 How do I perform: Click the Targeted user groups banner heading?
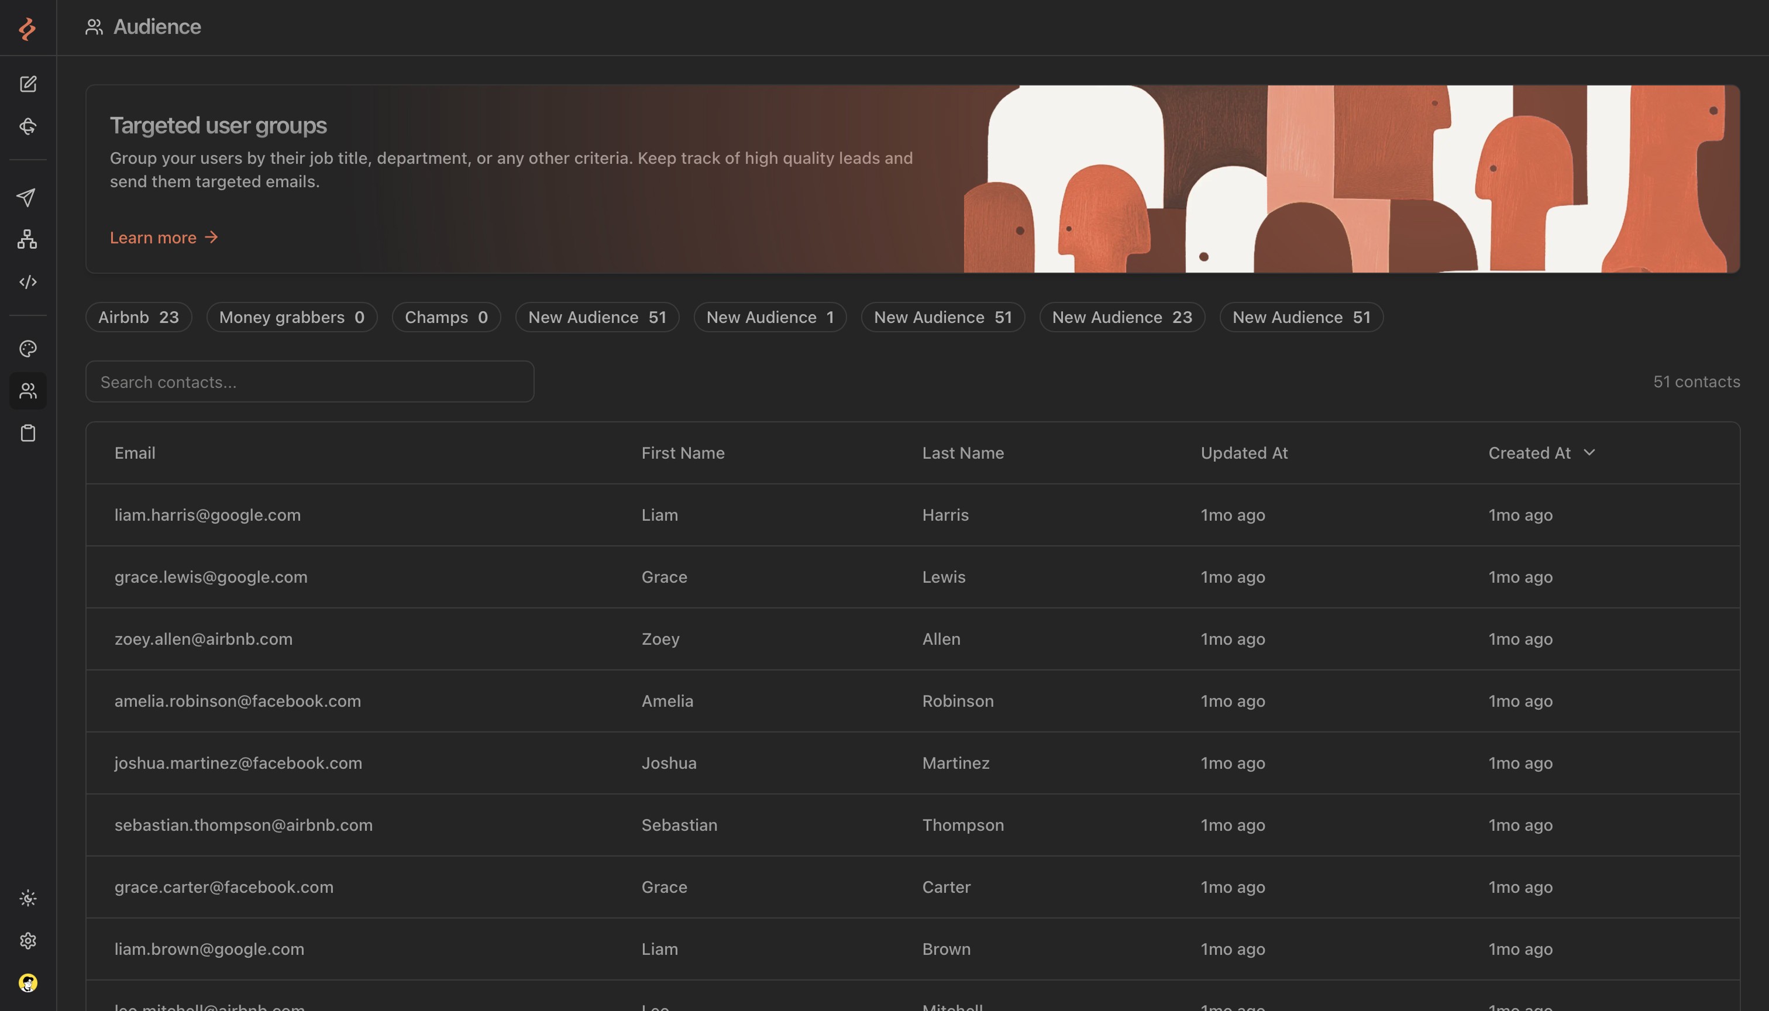click(x=218, y=125)
